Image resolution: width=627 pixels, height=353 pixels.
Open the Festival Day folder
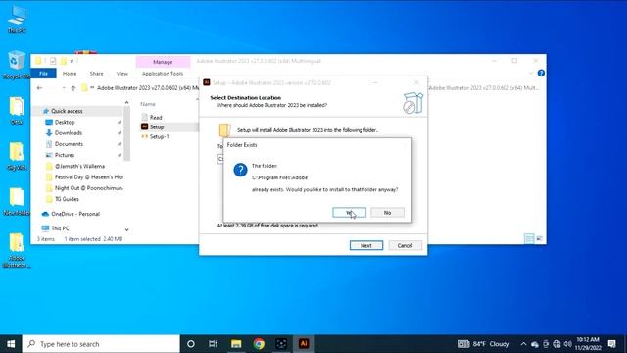click(89, 176)
